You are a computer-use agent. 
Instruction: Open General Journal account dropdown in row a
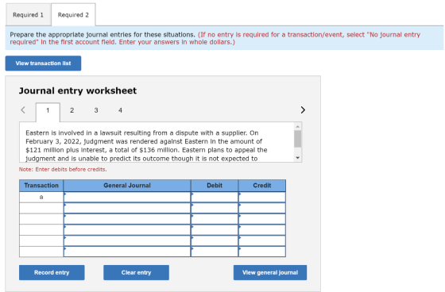pos(127,197)
